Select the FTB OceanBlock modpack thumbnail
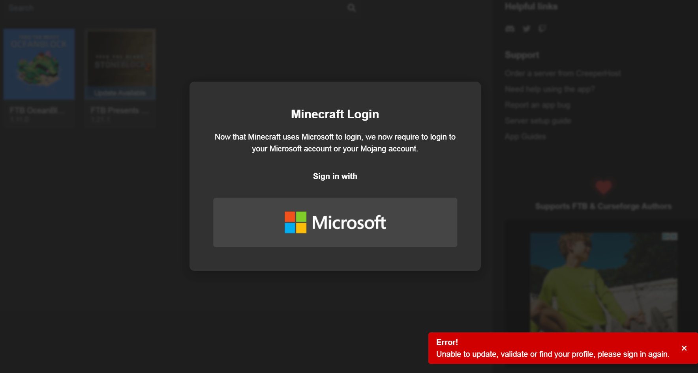The width and height of the screenshot is (698, 373). [39, 64]
